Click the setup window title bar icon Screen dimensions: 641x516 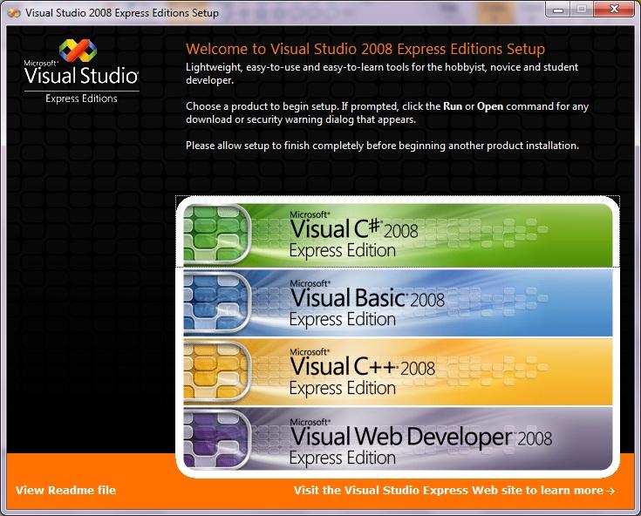(14, 13)
